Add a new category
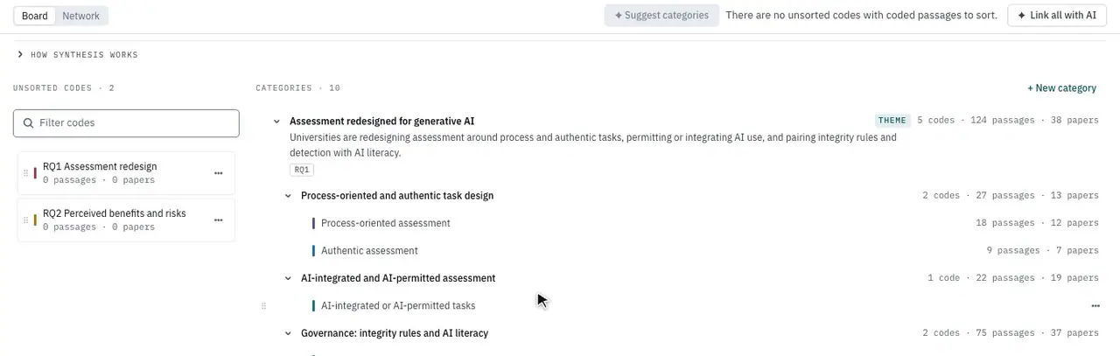Image resolution: width=1120 pixels, height=356 pixels. 1061,88
